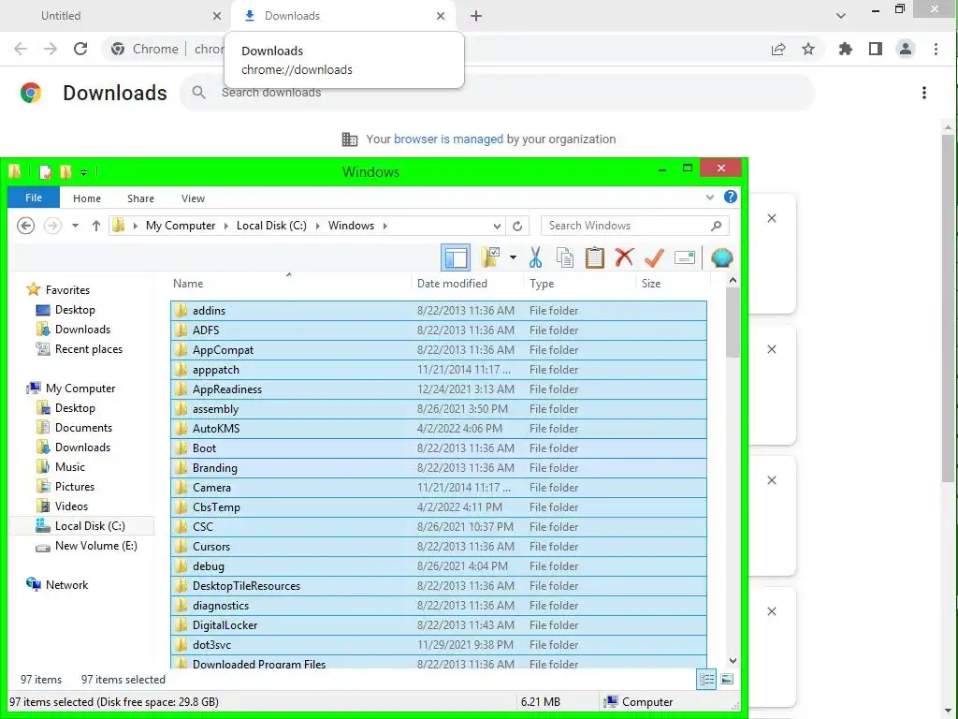Image resolution: width=958 pixels, height=719 pixels.
Task: Refresh the Windows folder view
Action: click(517, 226)
